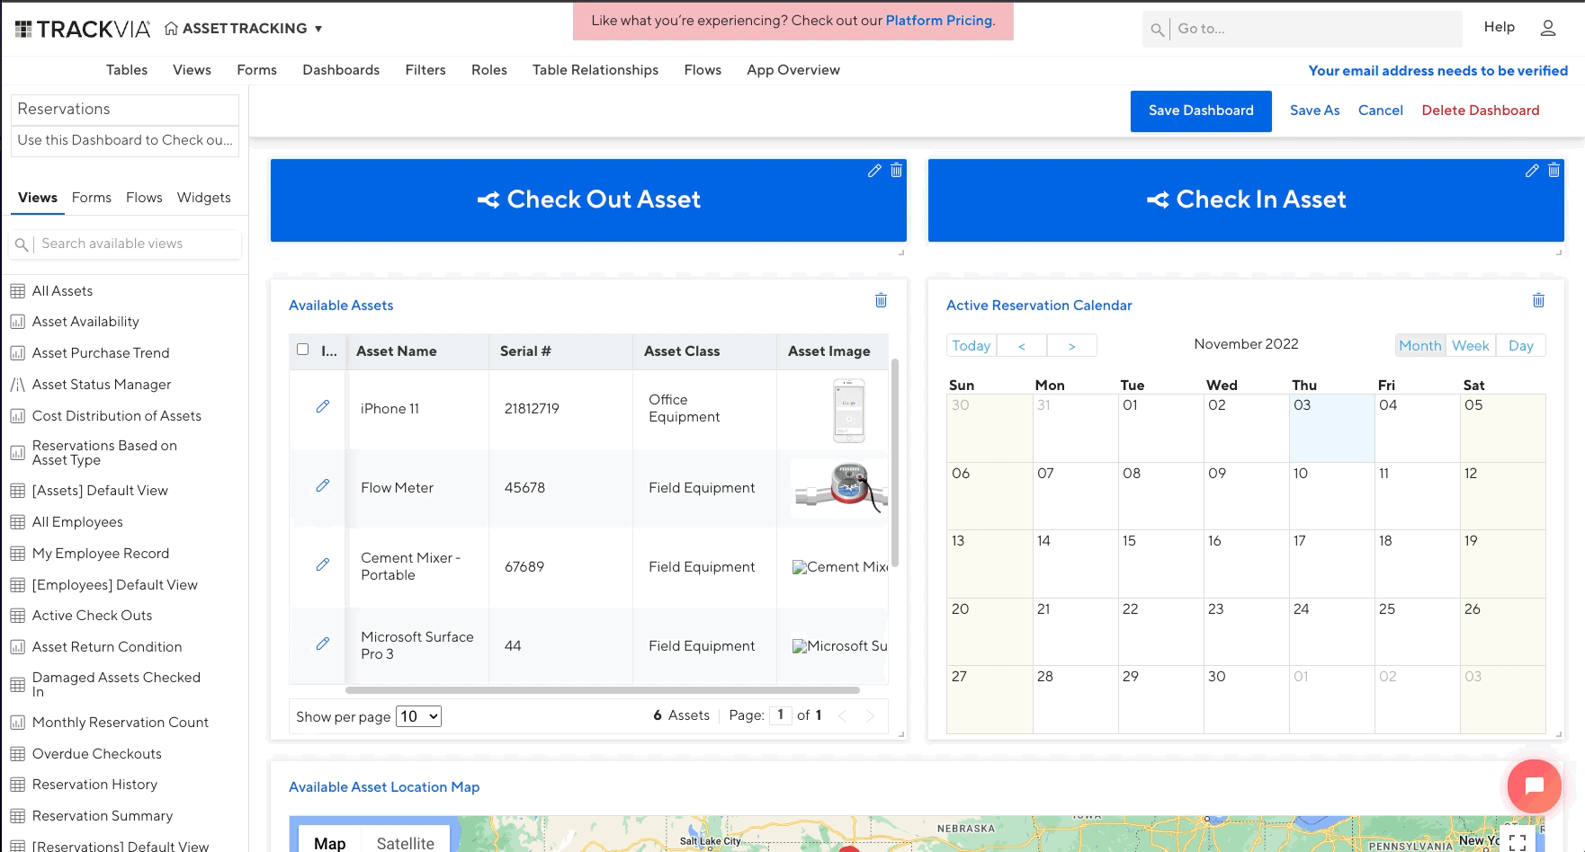Screen dimensions: 1585x852
Task: Click the Search available views field
Action: (x=135, y=244)
